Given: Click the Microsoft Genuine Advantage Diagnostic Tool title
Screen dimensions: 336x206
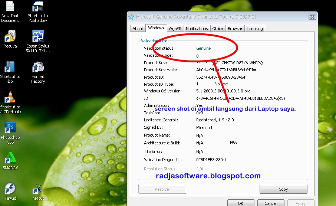Looking at the screenshot, I should tap(196, 17).
